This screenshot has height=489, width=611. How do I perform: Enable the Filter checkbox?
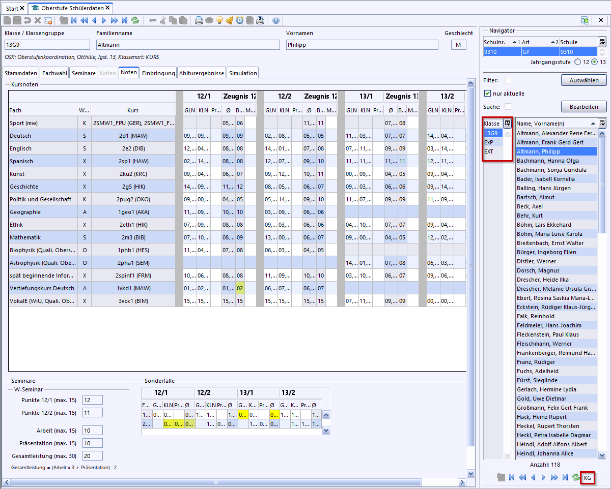tap(508, 80)
